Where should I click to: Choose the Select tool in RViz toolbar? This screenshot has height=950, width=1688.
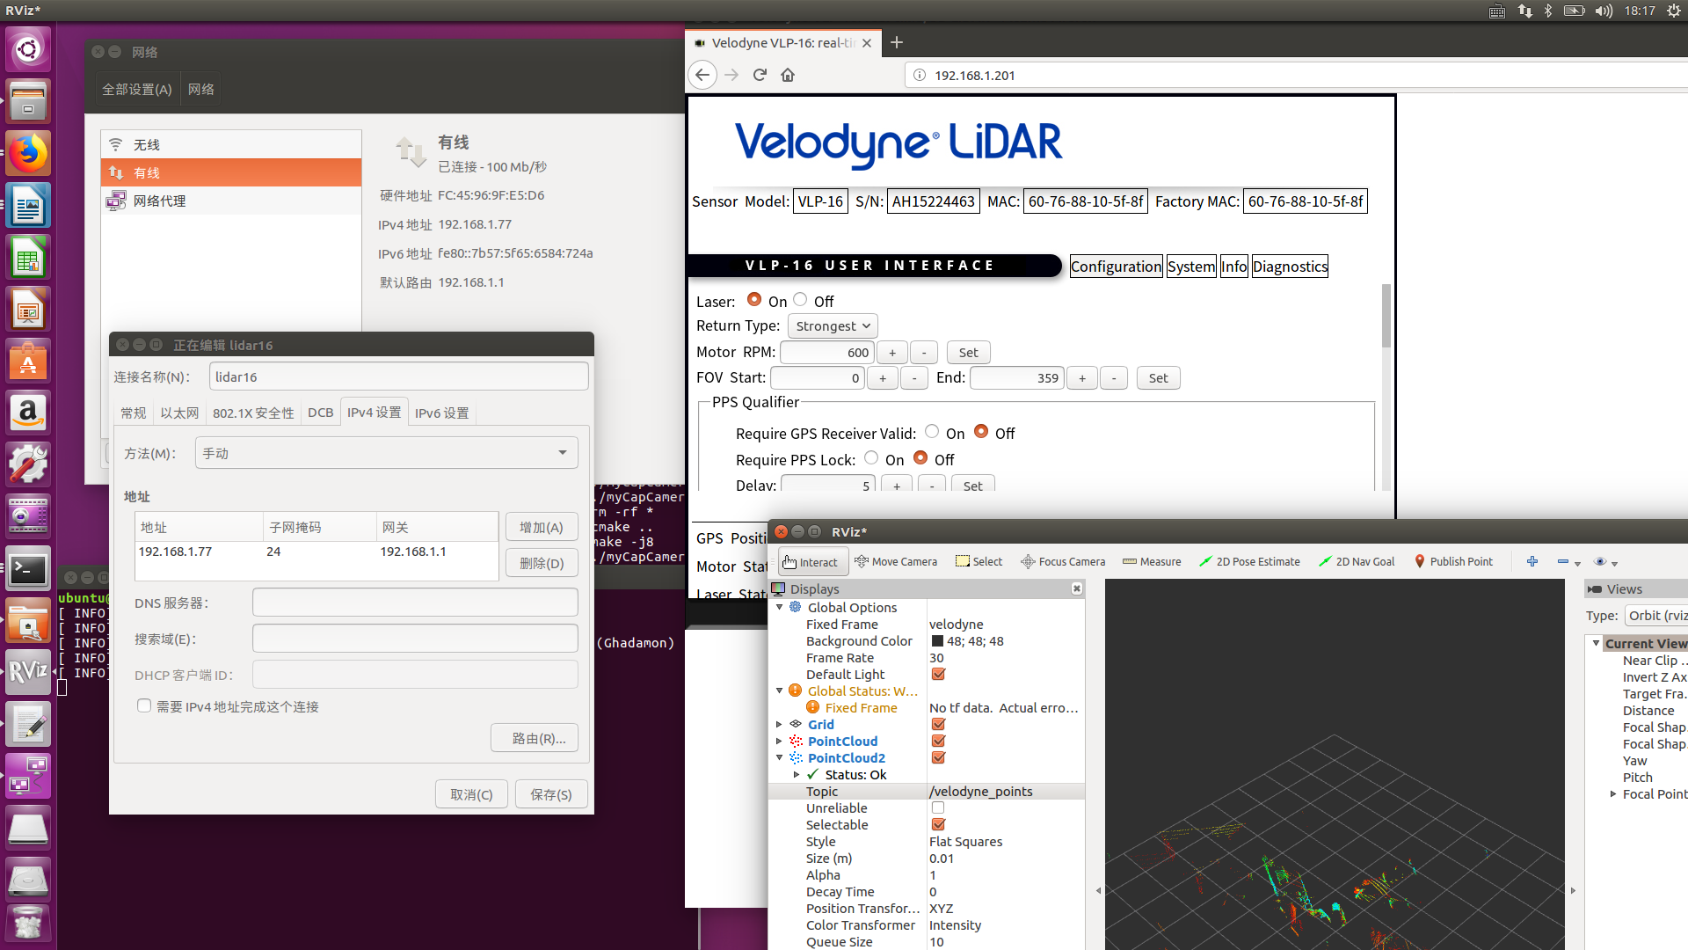(979, 561)
